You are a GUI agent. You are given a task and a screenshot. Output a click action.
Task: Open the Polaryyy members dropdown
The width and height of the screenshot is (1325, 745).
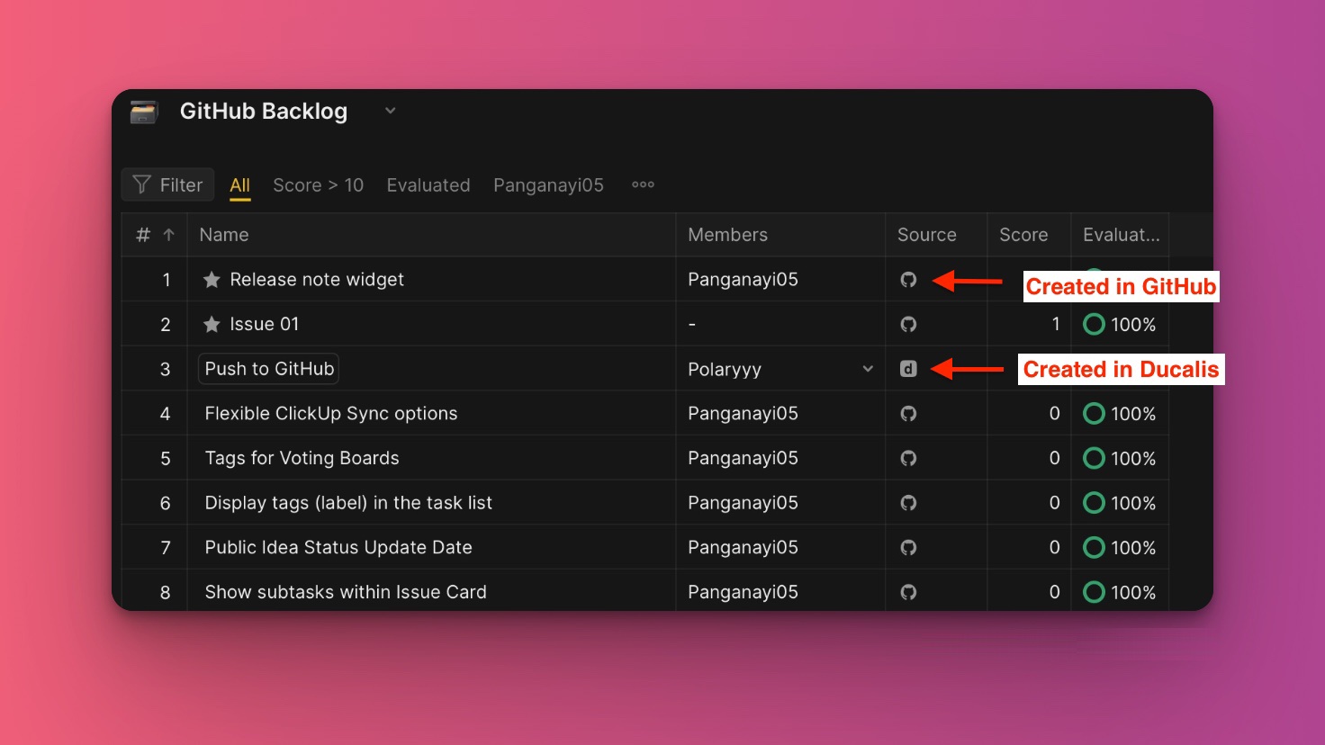(867, 368)
